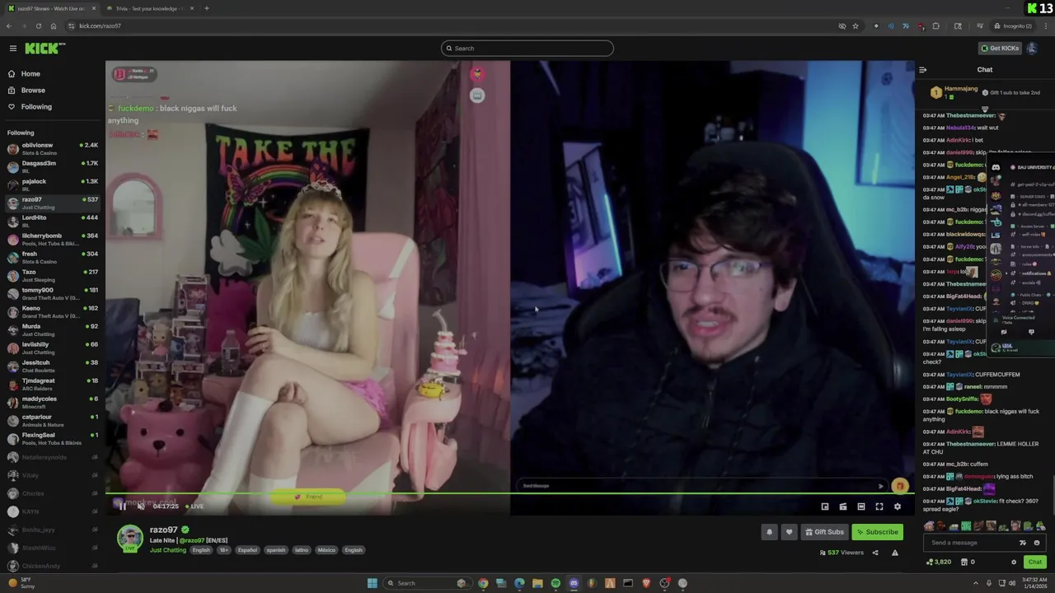Screen dimensions: 1055x593
Task: Enter fullscreen video mode
Action: click(x=879, y=507)
